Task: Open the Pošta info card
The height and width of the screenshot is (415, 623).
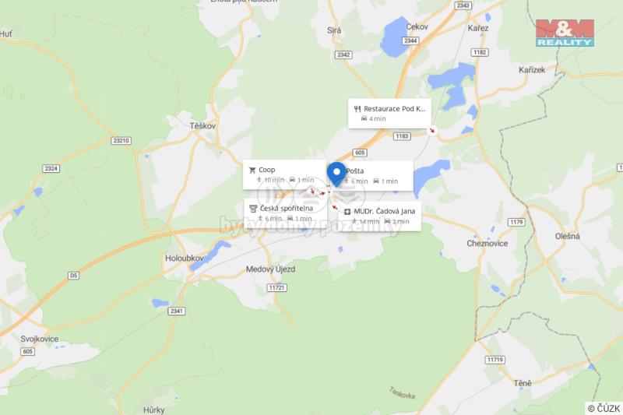Action: point(373,176)
